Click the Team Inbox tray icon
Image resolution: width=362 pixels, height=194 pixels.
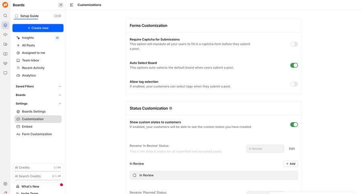[x=18, y=60]
